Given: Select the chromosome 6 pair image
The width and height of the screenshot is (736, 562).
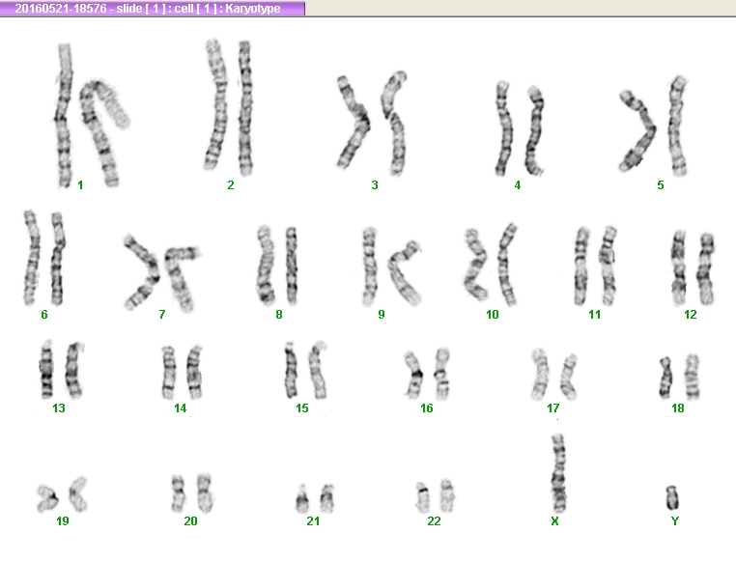Looking at the screenshot, I should tap(44, 258).
